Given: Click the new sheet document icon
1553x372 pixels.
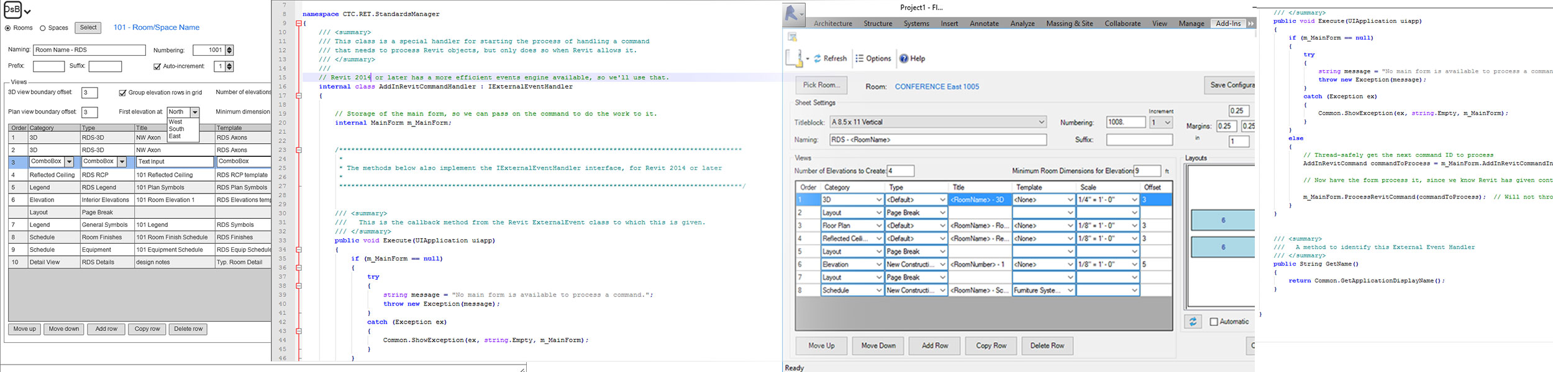Looking at the screenshot, I should 794,59.
